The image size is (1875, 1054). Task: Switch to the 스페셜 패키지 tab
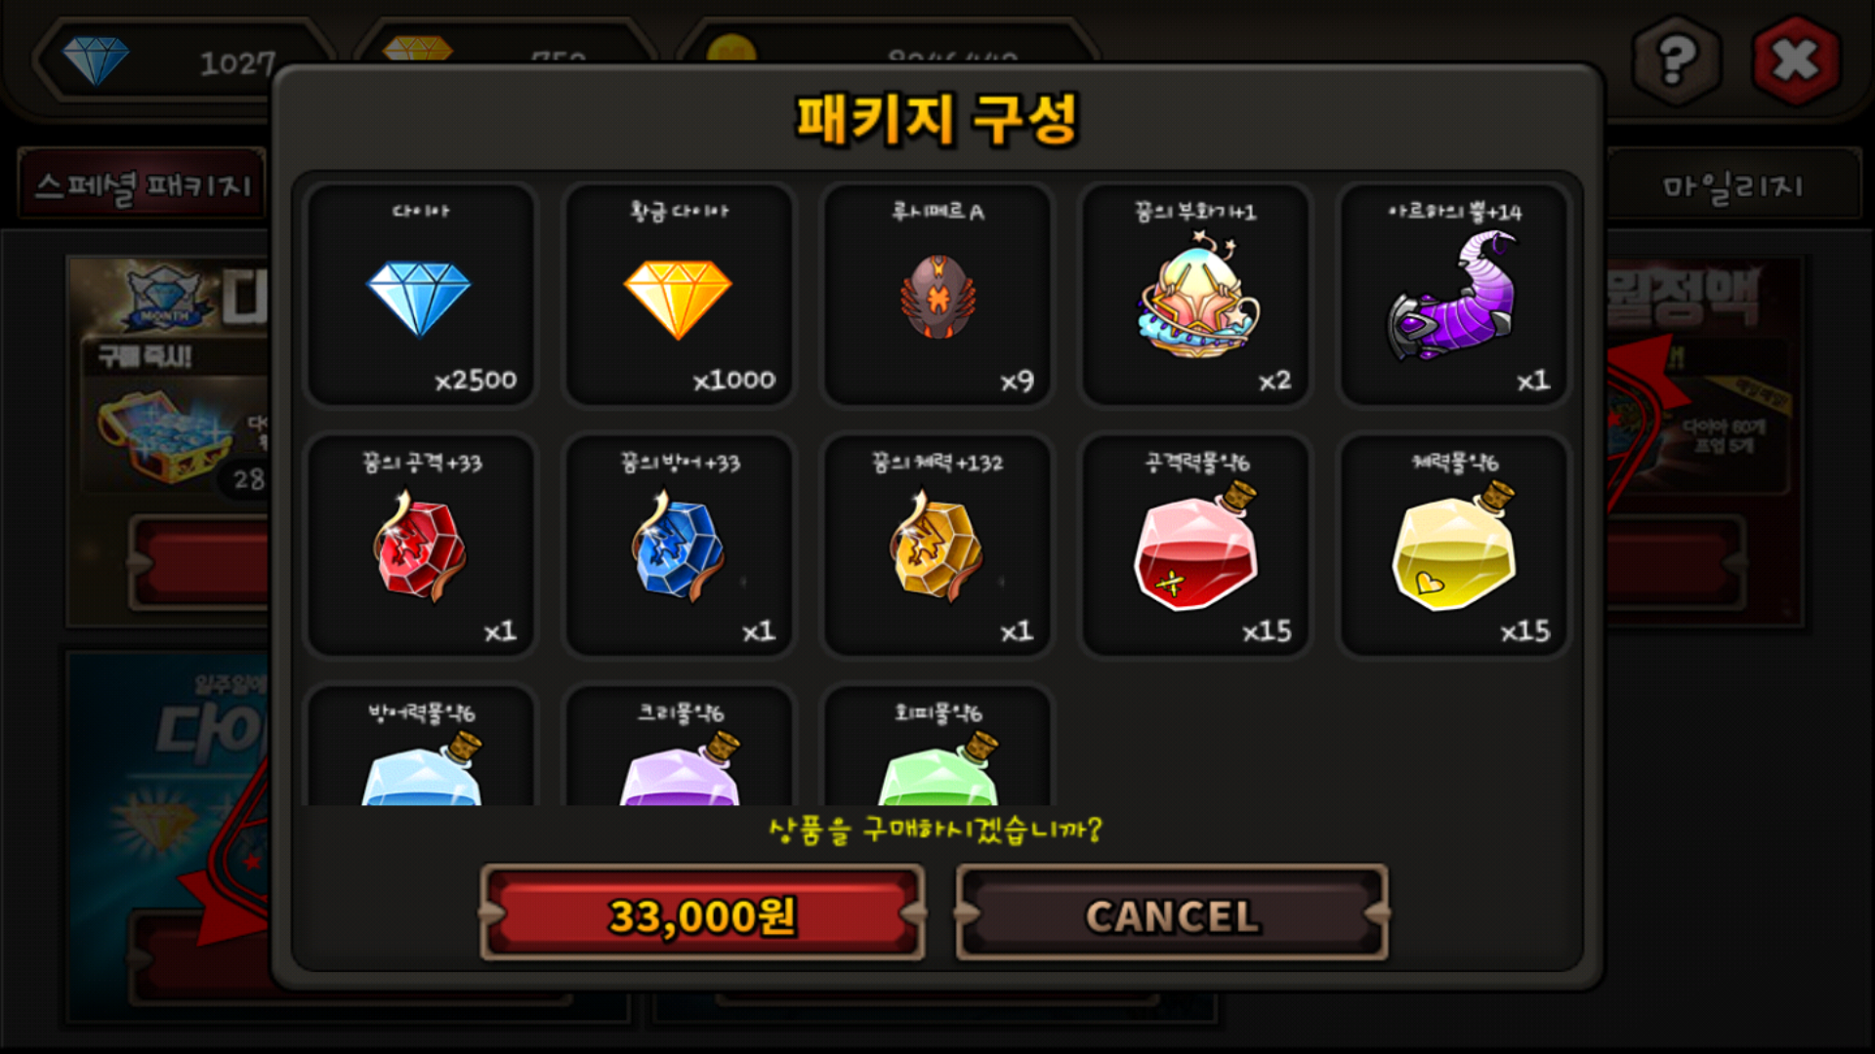click(x=143, y=184)
